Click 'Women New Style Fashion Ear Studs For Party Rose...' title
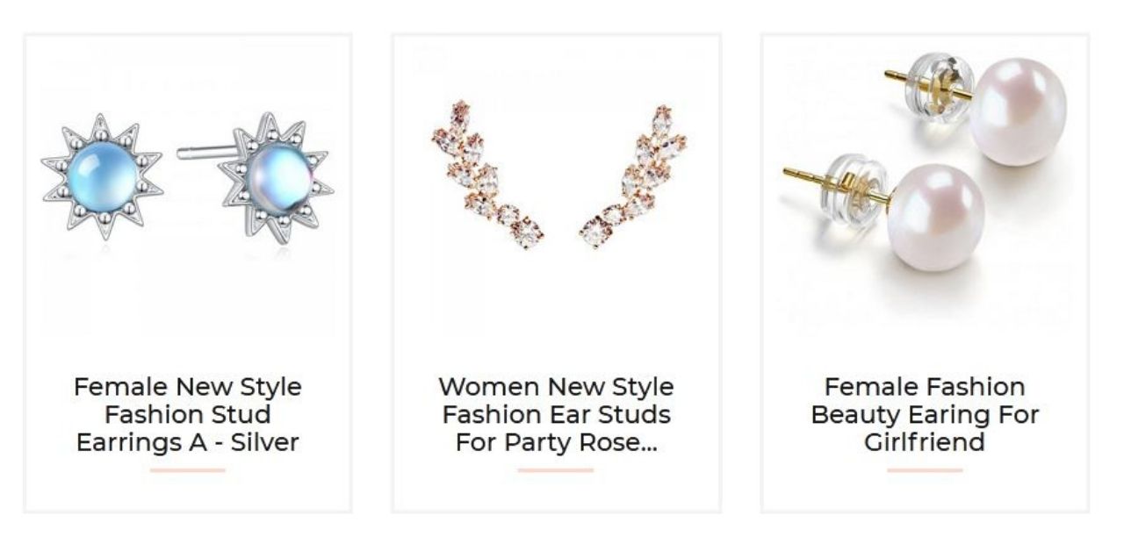The width and height of the screenshot is (1124, 551). point(557,414)
